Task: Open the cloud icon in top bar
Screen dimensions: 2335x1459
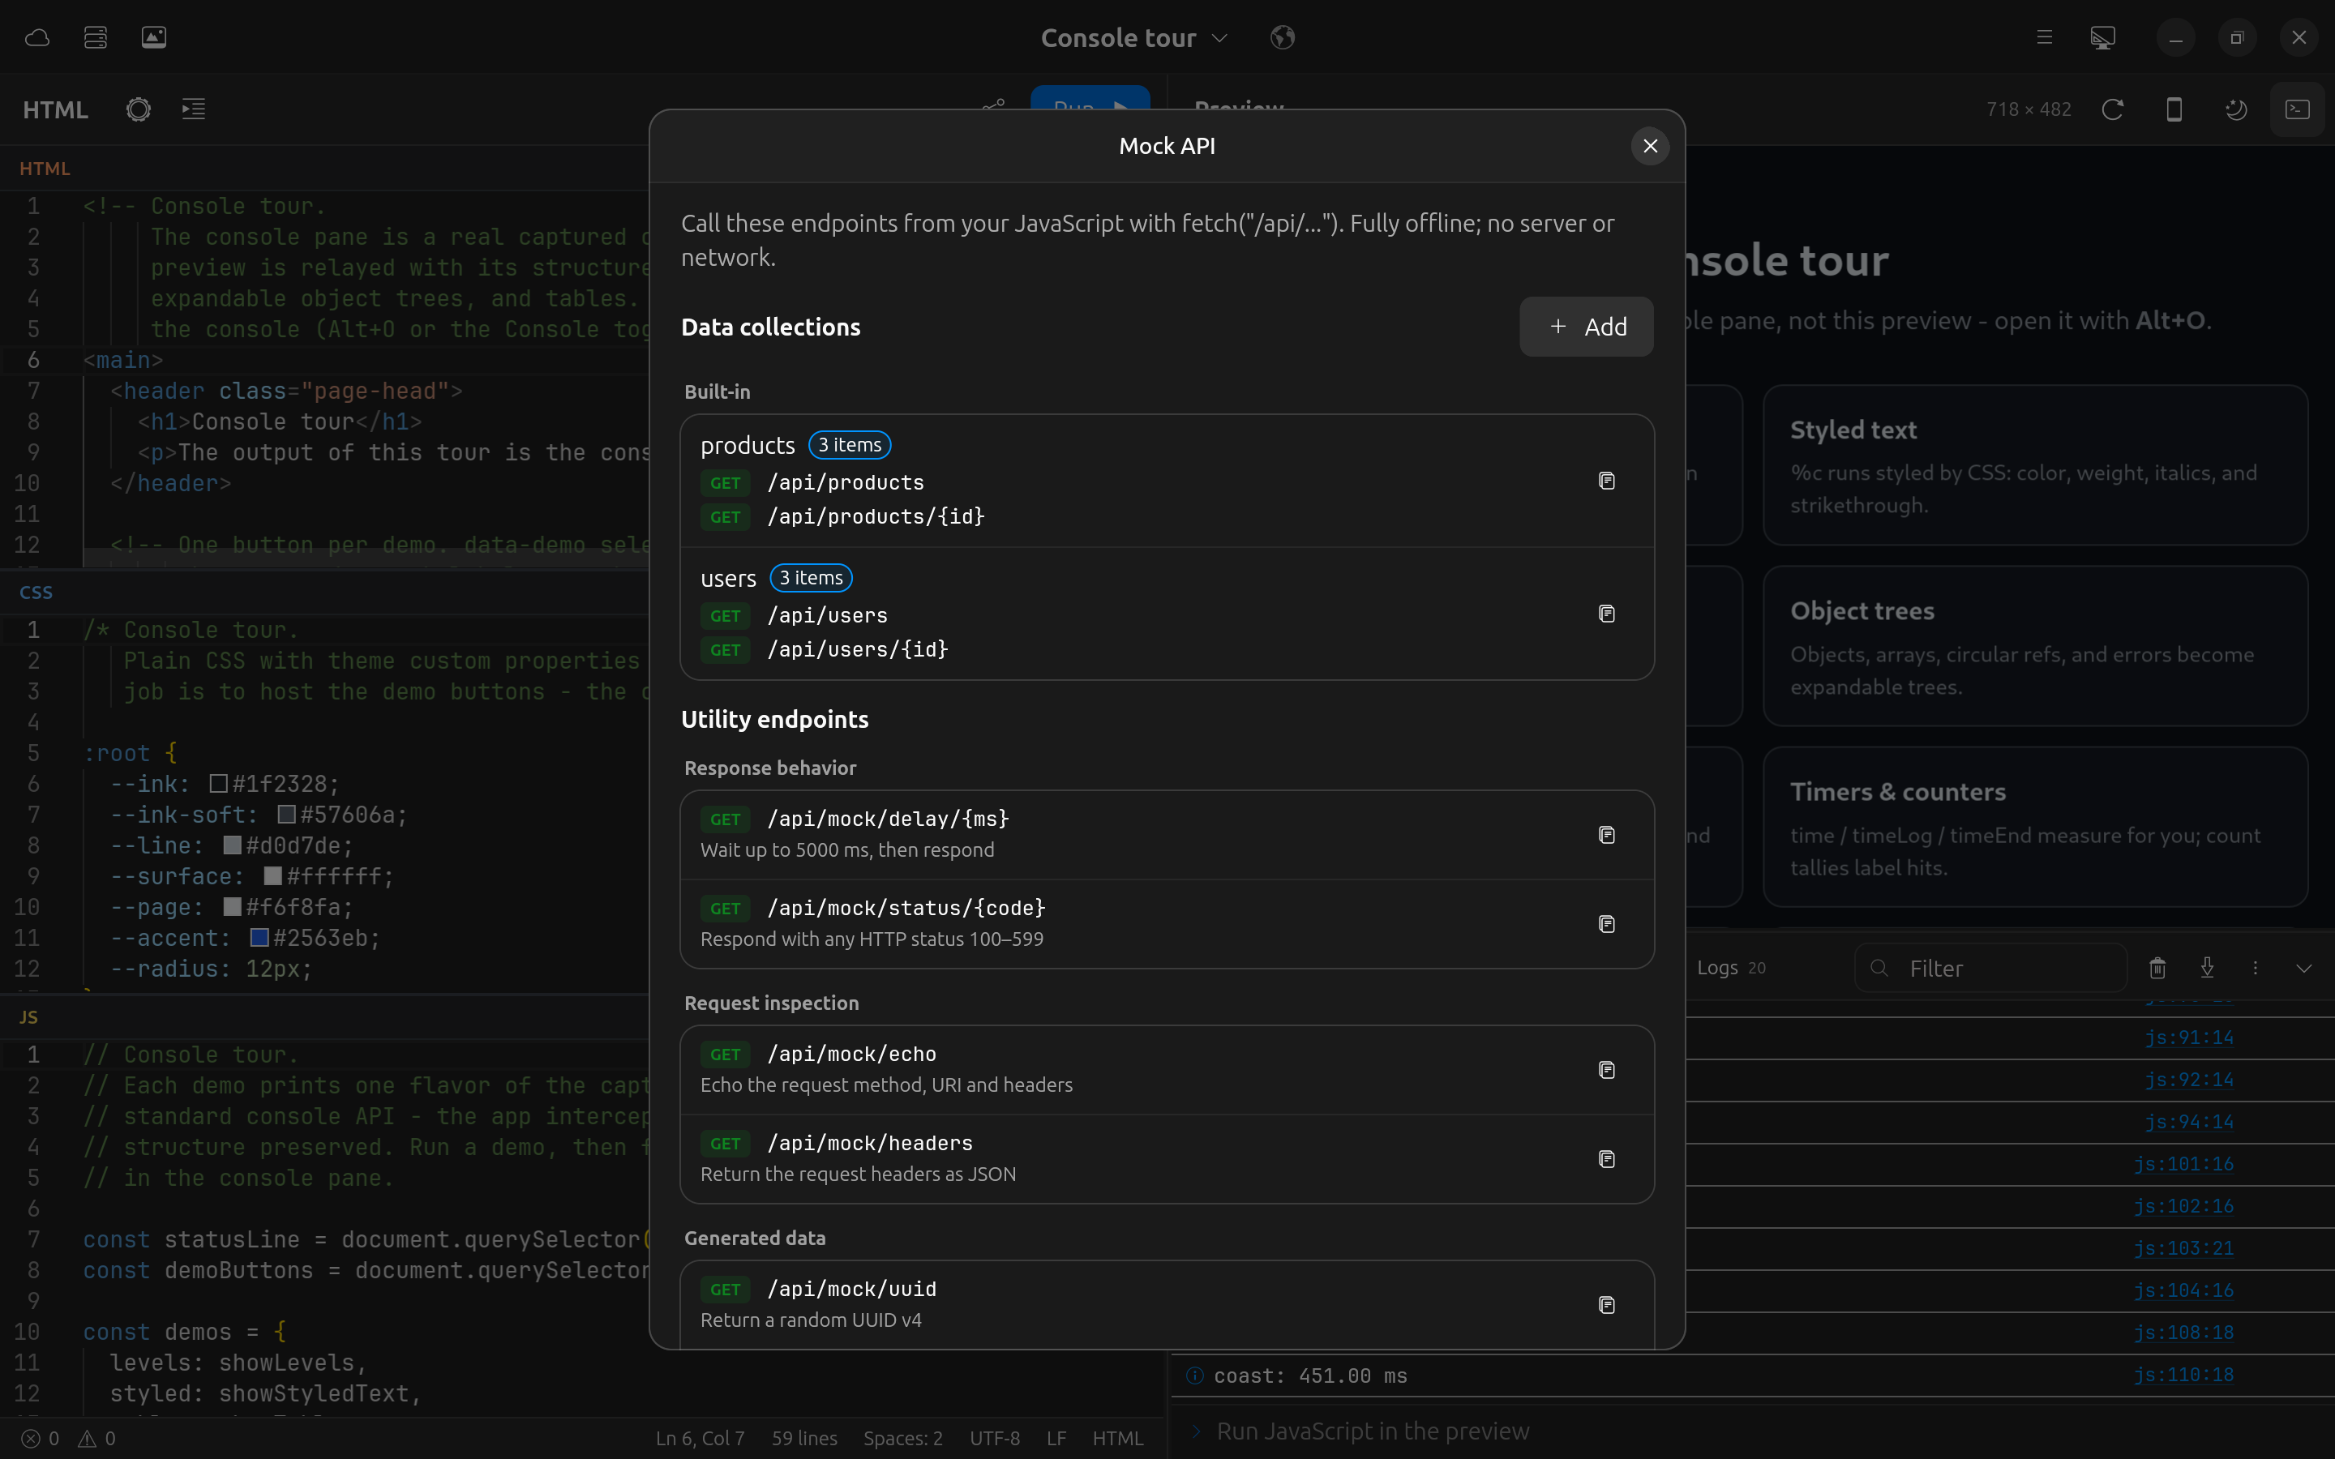Action: pyautogui.click(x=36, y=37)
